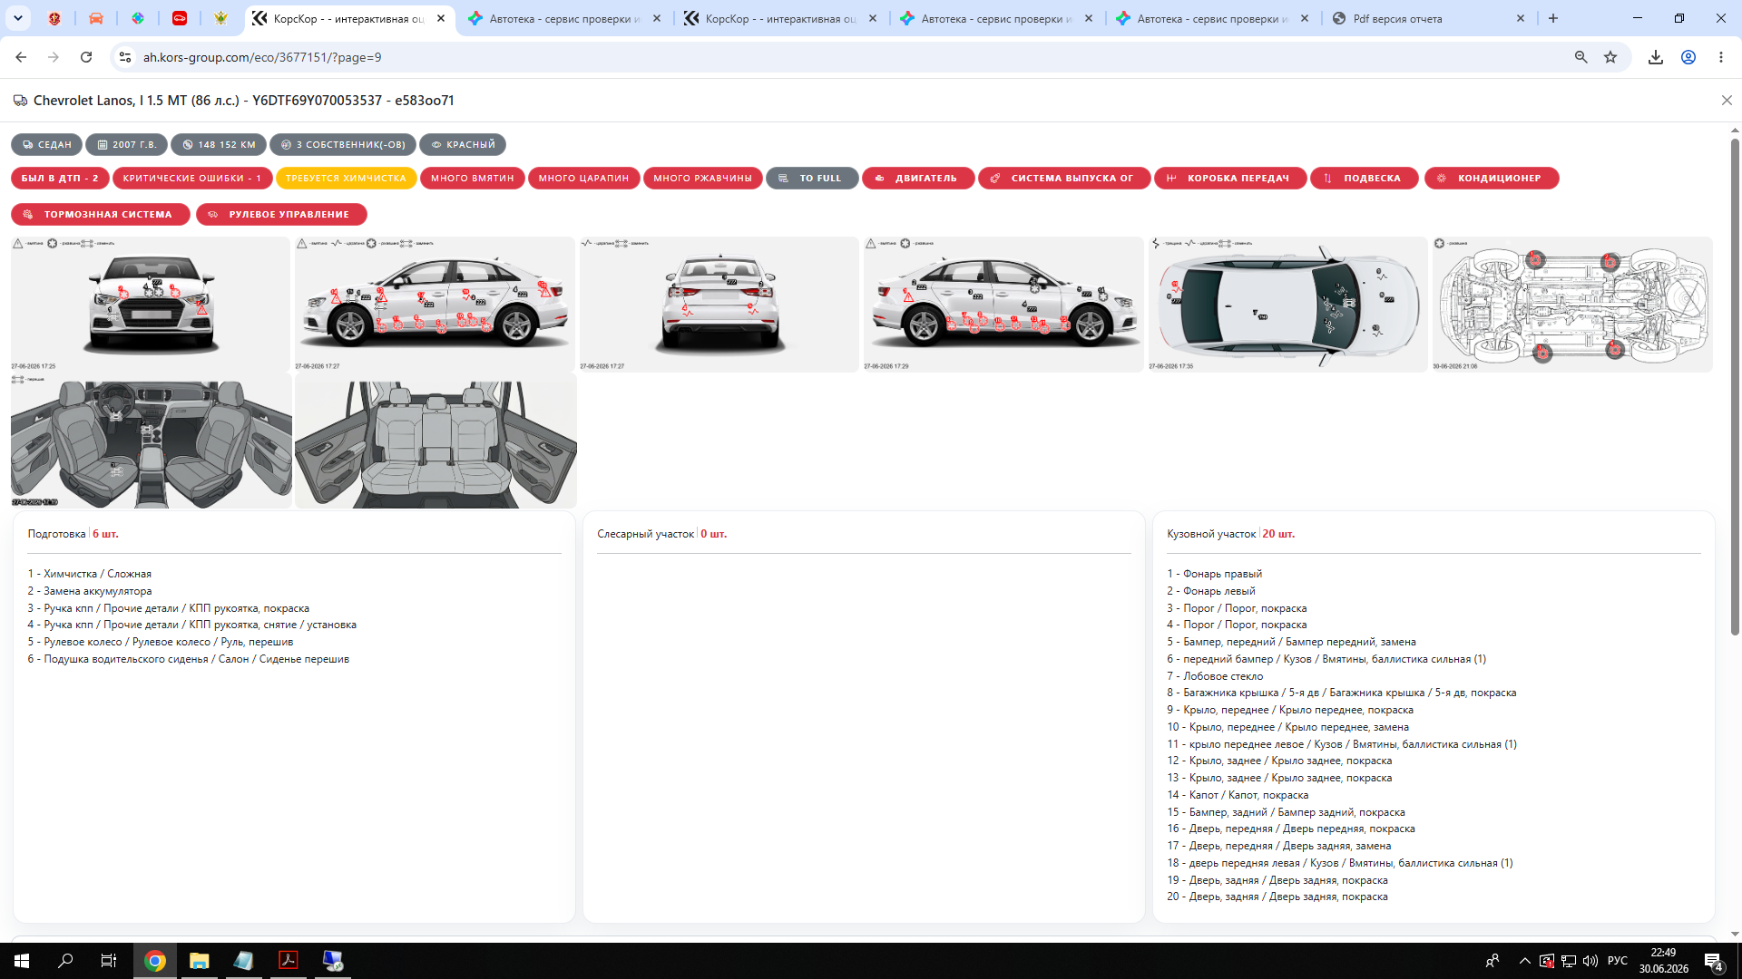Open Chrome zoom magnifier icon
The height and width of the screenshot is (979, 1742).
(1581, 57)
